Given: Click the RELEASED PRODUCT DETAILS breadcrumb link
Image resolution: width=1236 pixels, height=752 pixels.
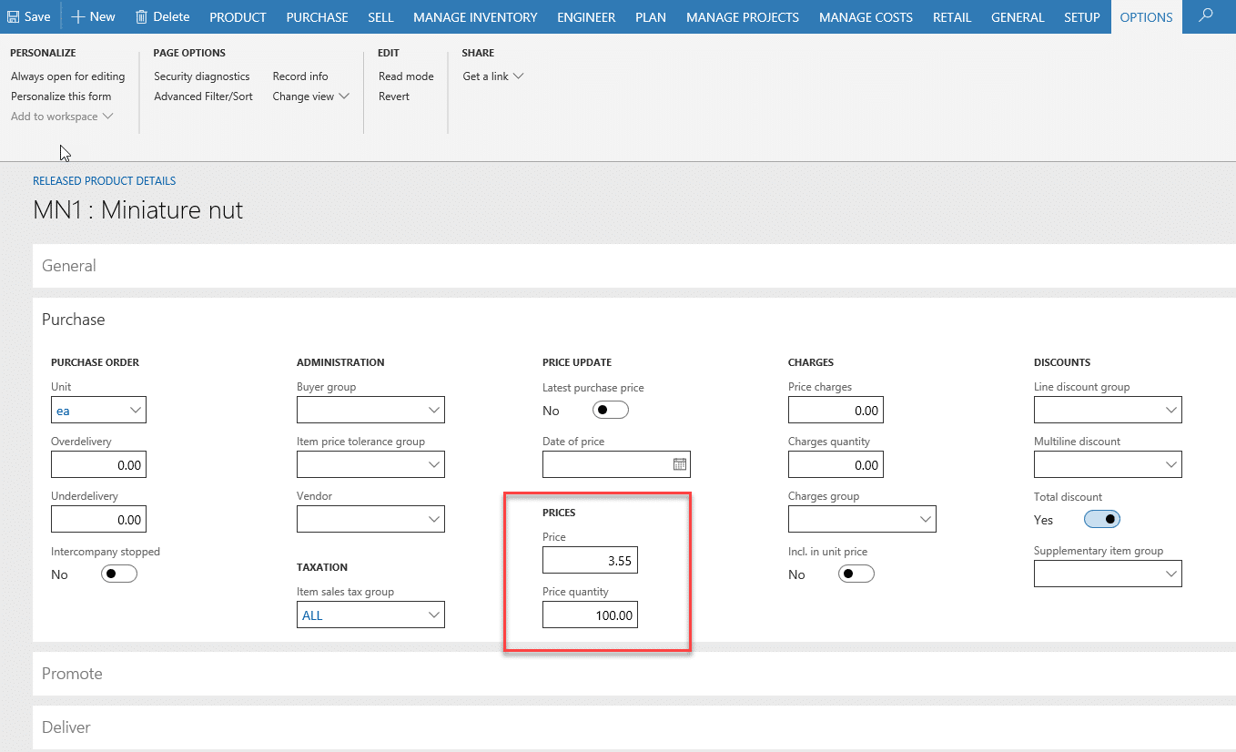Looking at the screenshot, I should pos(105,181).
